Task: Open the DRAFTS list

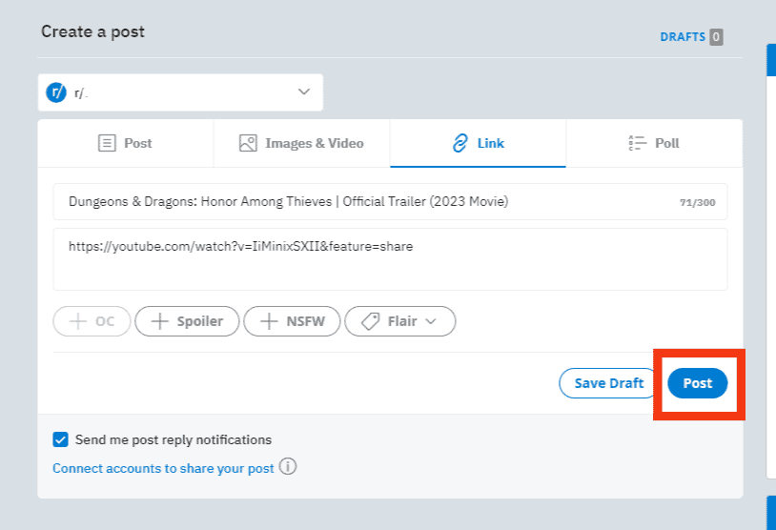Action: point(683,37)
